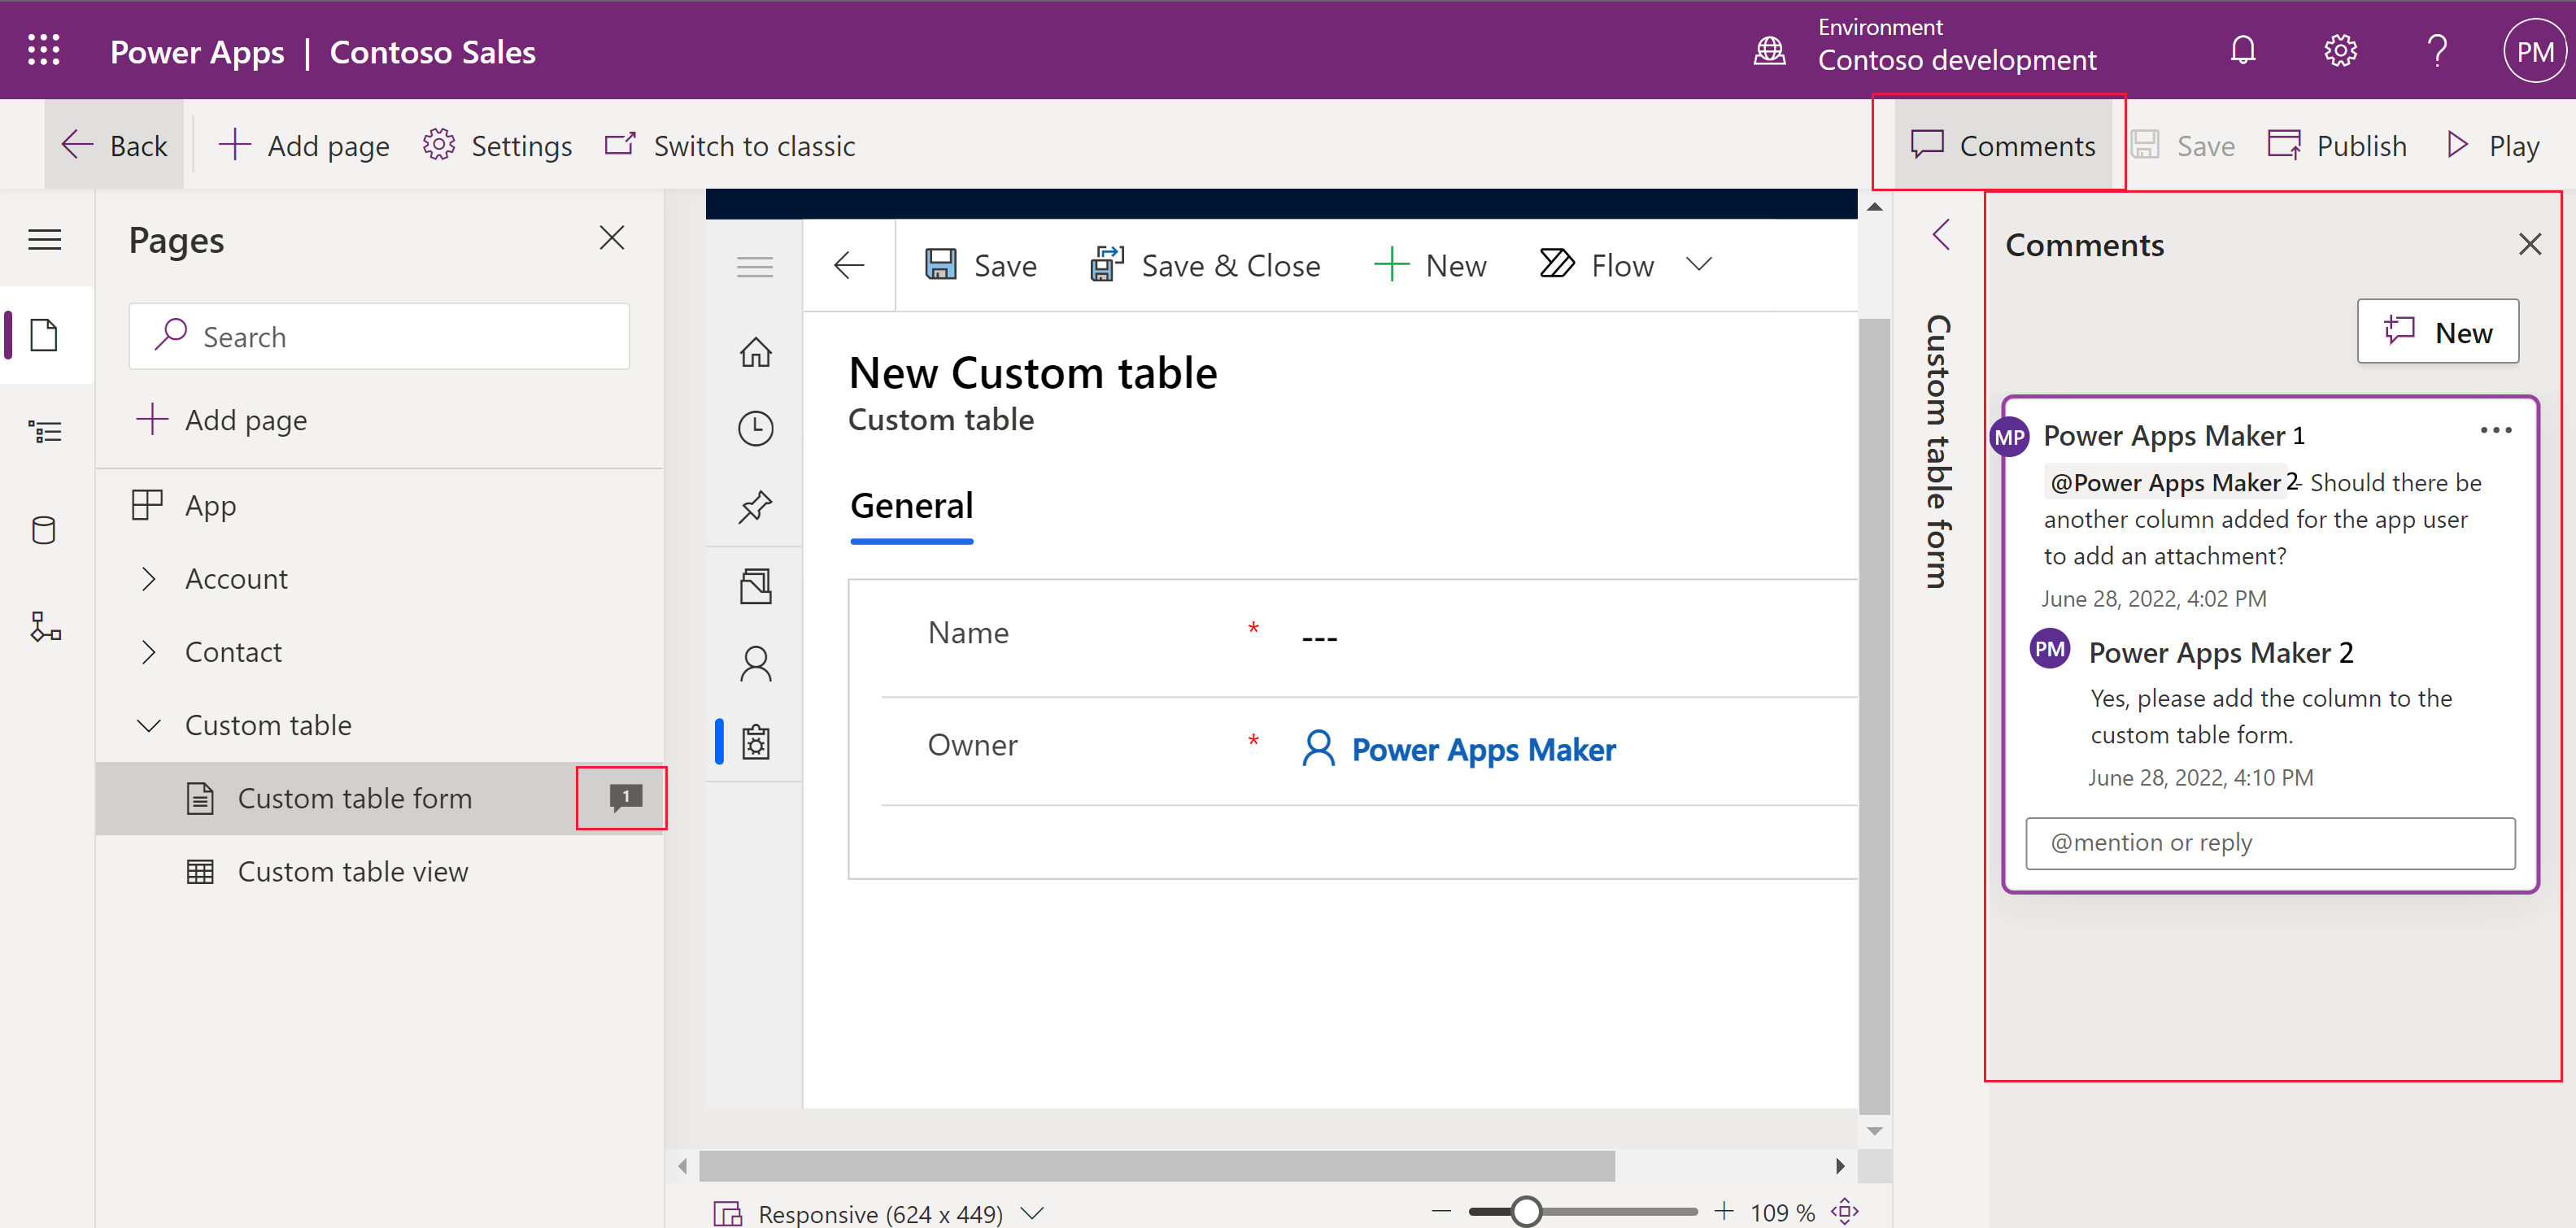Click the home navigation icon
Image resolution: width=2576 pixels, height=1228 pixels.
[x=754, y=348]
